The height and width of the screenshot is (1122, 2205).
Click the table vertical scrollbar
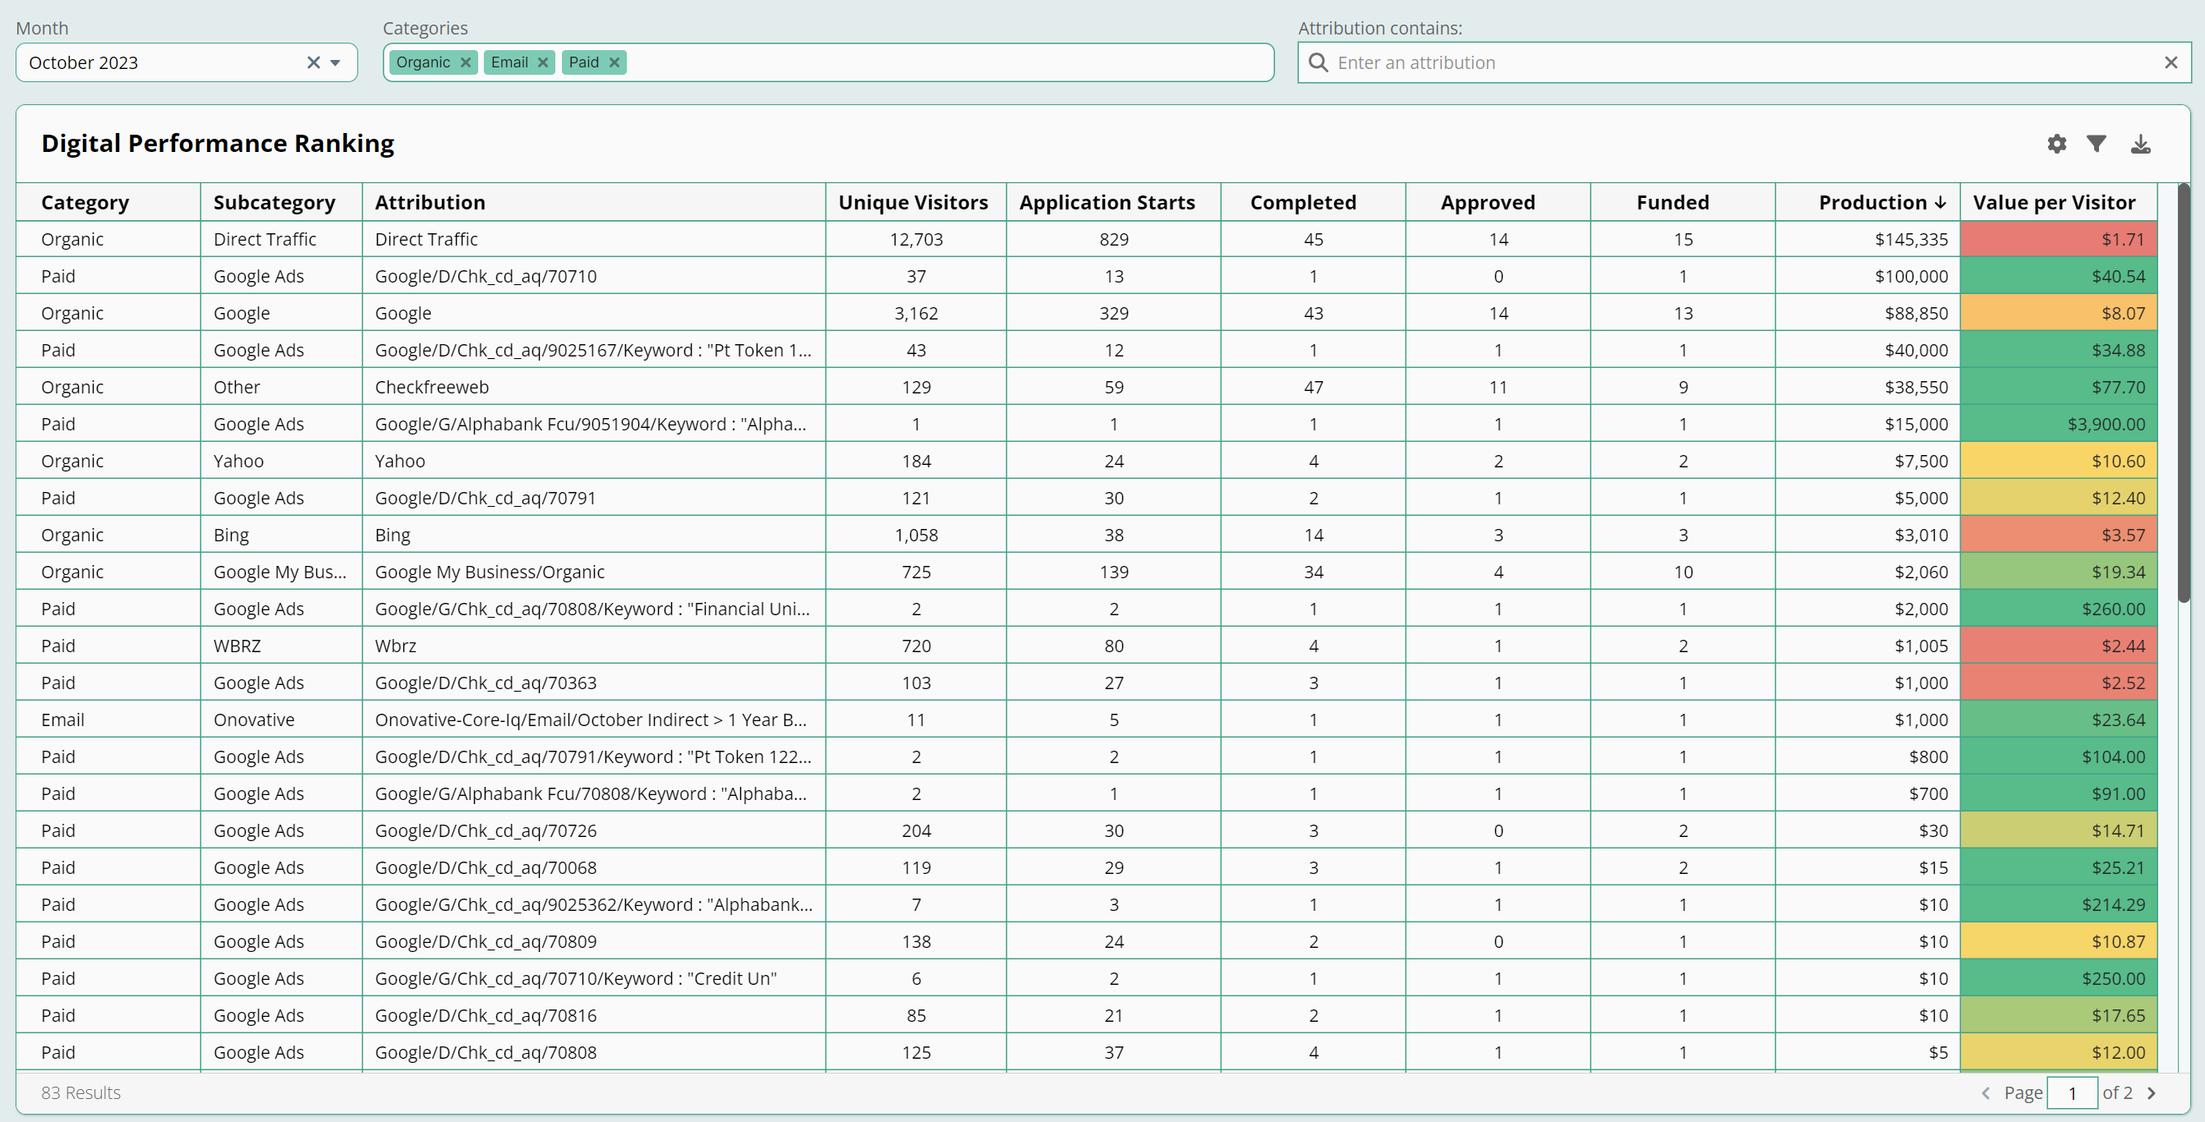(2183, 393)
